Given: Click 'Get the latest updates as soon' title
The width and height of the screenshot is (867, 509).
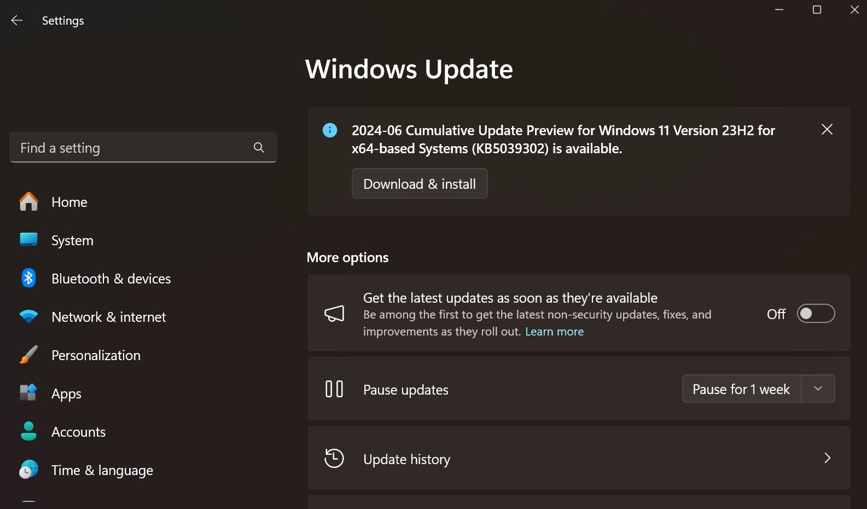Looking at the screenshot, I should [510, 298].
